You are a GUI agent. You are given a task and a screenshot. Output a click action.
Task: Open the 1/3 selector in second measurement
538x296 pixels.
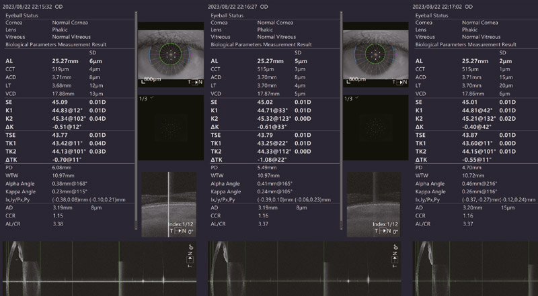[x=352, y=99]
